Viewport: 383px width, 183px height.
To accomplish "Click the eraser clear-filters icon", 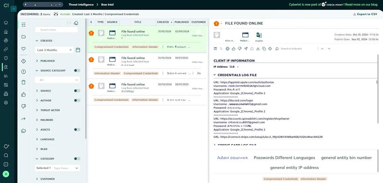I will click(x=76, y=23).
